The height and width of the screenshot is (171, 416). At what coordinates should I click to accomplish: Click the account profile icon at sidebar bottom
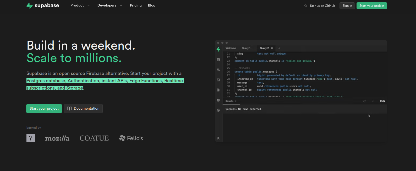coord(218,138)
